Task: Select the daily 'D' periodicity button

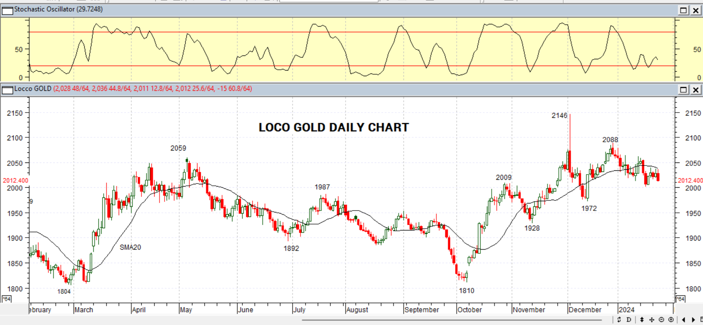Action: [629, 320]
